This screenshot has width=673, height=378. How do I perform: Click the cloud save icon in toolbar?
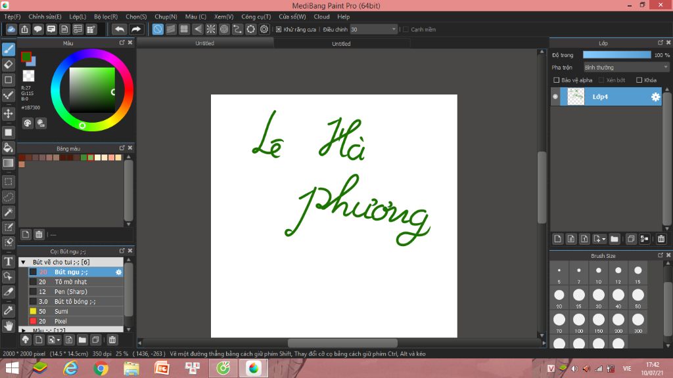[11, 29]
